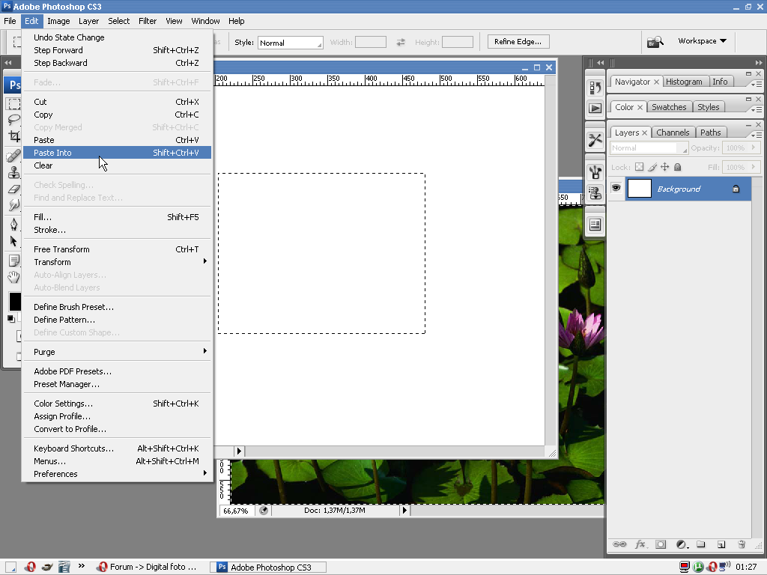
Task: Open the Fill slider arrow
Action: pyautogui.click(x=754, y=167)
